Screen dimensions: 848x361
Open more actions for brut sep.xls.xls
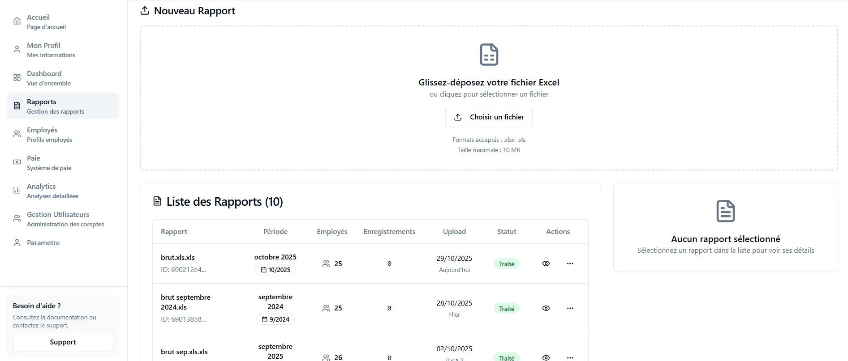570,357
